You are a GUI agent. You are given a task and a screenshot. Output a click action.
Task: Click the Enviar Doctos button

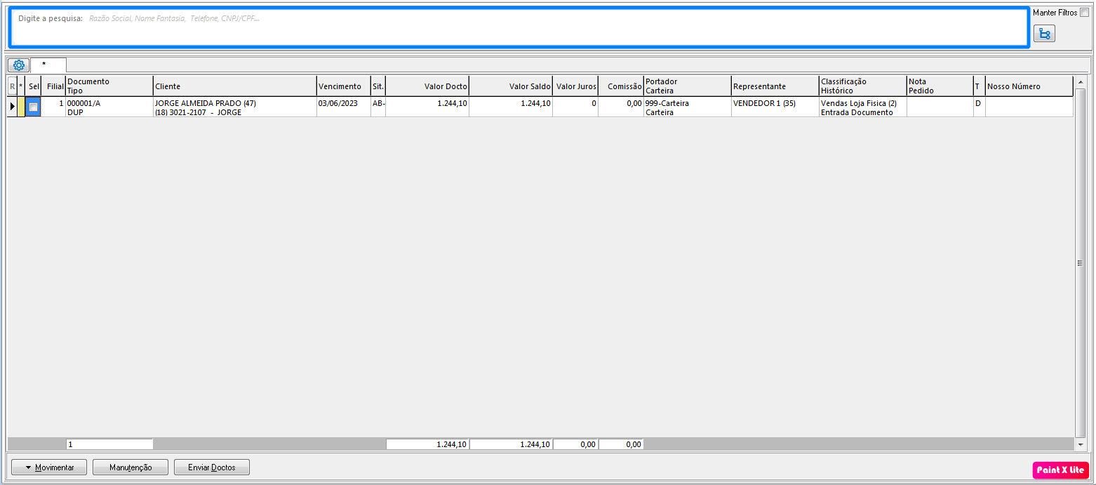coord(211,467)
